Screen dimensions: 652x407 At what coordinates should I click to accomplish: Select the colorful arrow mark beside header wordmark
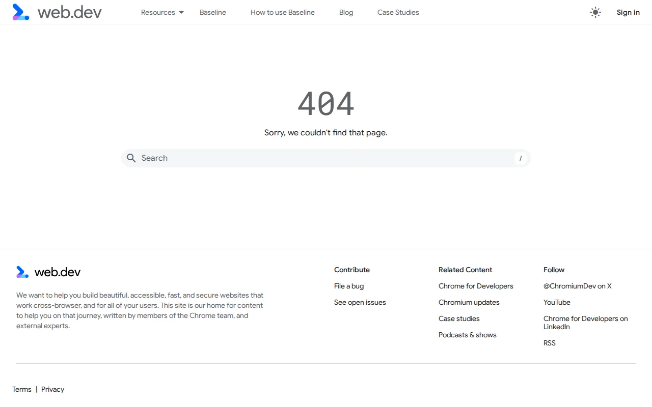(x=20, y=12)
